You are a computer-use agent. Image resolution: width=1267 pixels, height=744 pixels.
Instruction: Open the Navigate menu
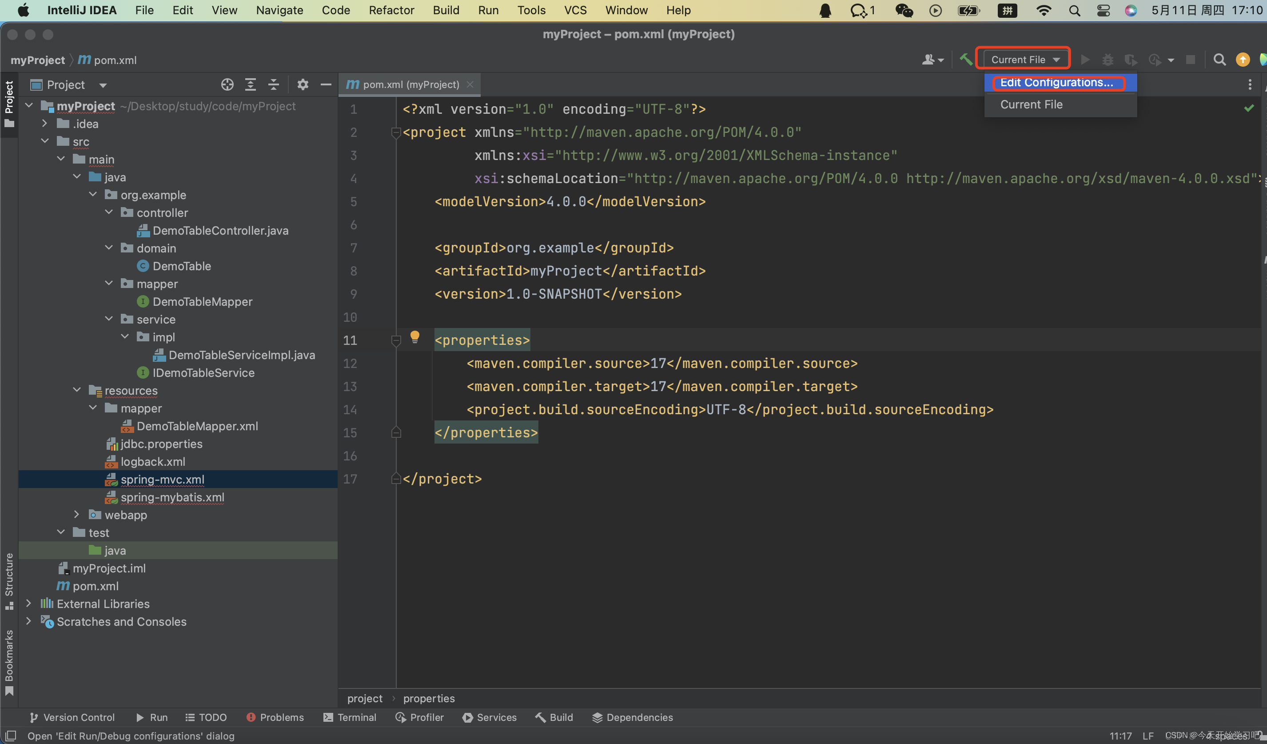[279, 10]
